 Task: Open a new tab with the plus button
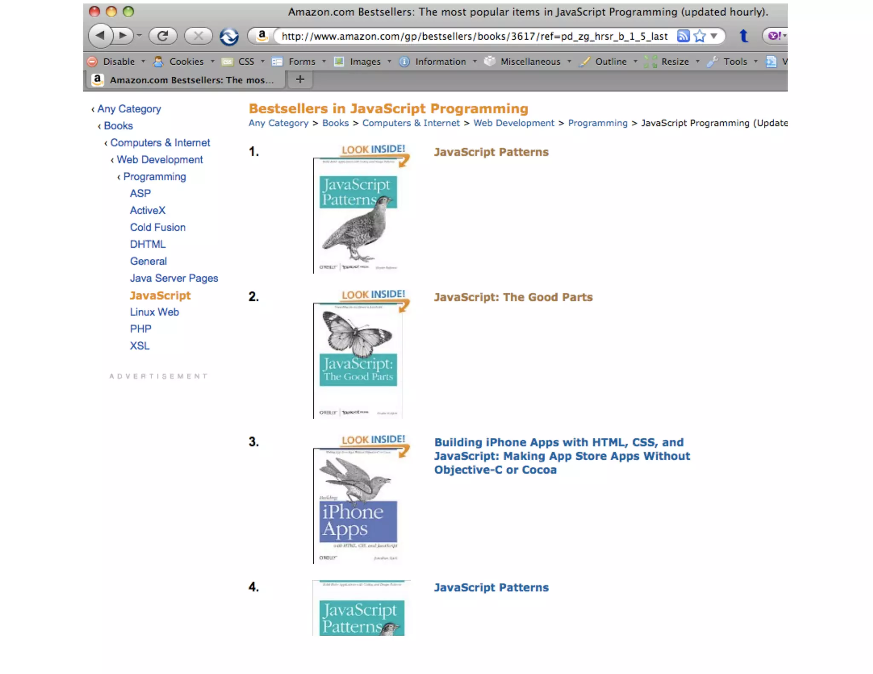click(300, 80)
